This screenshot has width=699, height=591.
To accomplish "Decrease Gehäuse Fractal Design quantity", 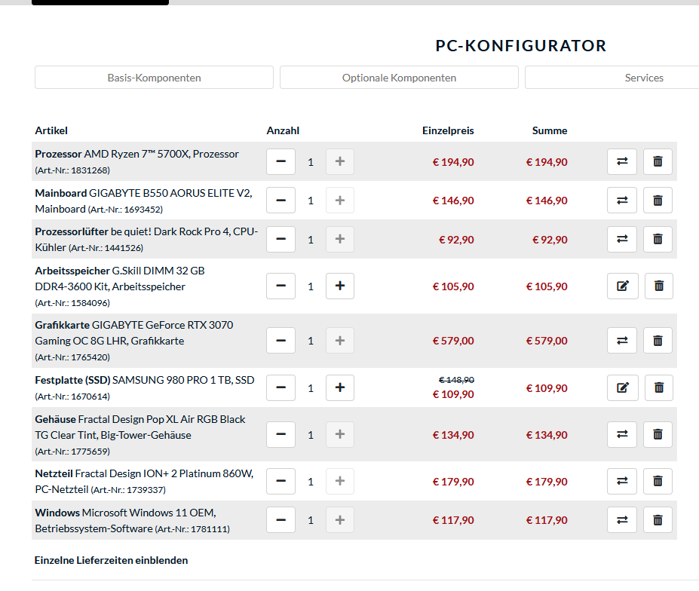I will point(281,434).
